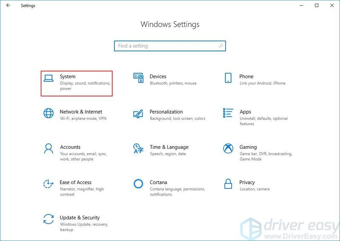Screen dimensions: 340x241
Task: Click the Personalization paintbrush icon
Action: 139,113
